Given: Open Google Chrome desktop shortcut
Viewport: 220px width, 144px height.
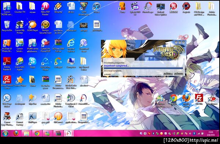Looking at the screenshot, I should 173,100.
